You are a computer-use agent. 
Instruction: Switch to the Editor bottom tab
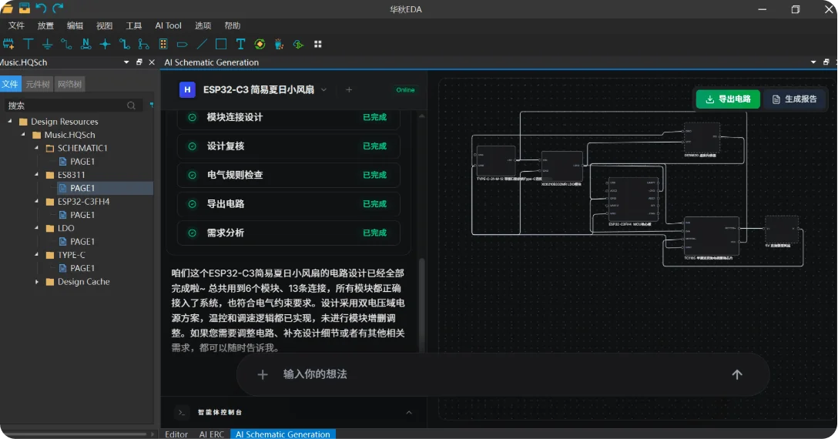176,434
